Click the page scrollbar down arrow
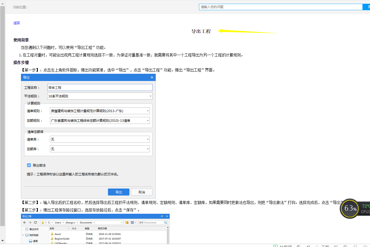 point(2,241)
